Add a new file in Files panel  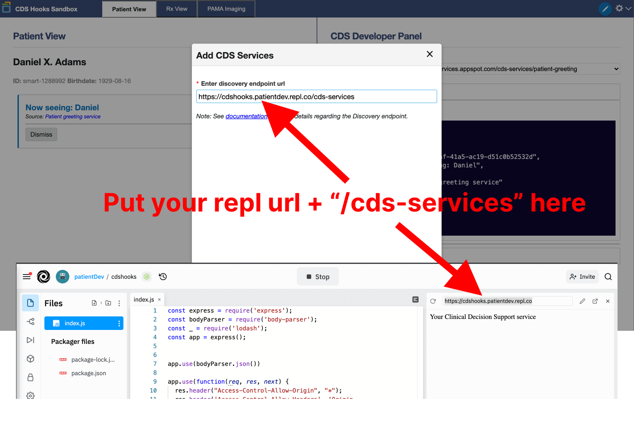pyautogui.click(x=94, y=303)
